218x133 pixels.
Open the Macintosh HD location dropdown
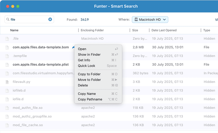150,20
